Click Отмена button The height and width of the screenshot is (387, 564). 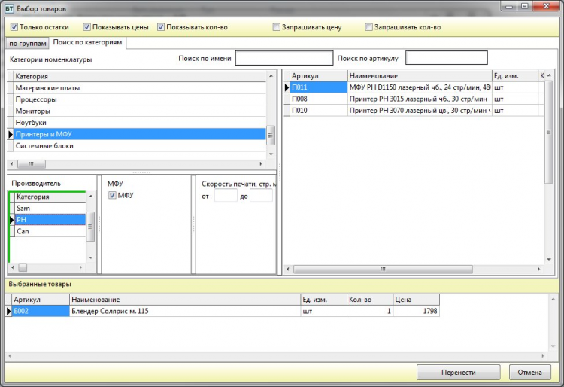[529, 372]
